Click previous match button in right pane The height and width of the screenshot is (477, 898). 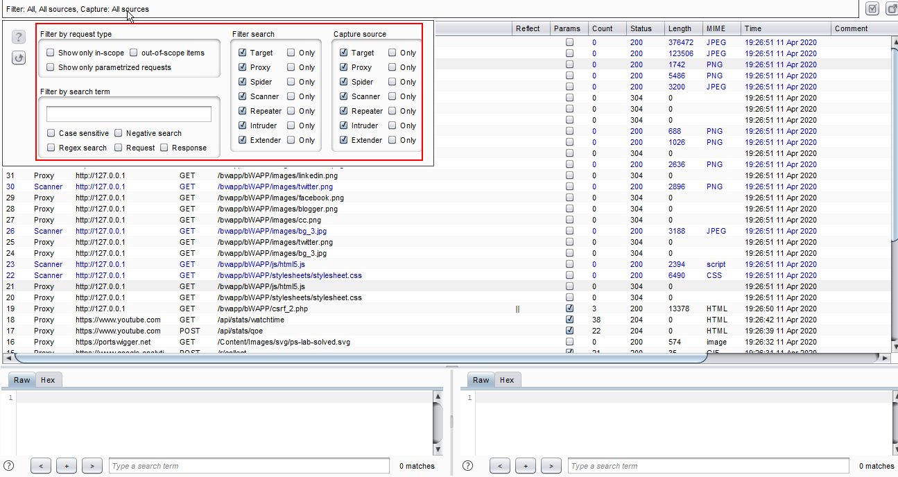tap(500, 466)
